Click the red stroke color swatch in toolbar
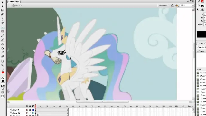Screen dimensions: 206x116 3,72
